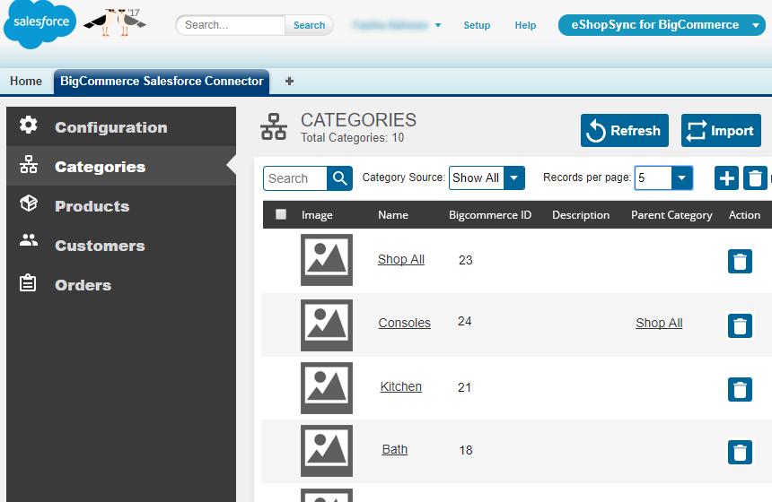This screenshot has height=502, width=772.
Task: Switch to the Home tab
Action: (x=26, y=81)
